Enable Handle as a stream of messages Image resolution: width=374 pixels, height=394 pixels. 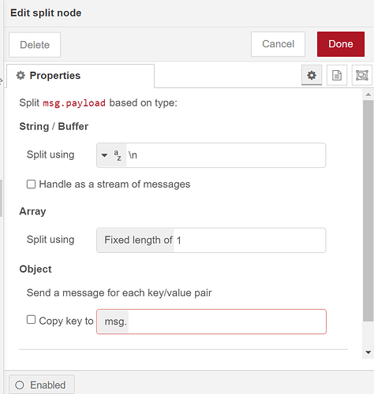pos(31,184)
